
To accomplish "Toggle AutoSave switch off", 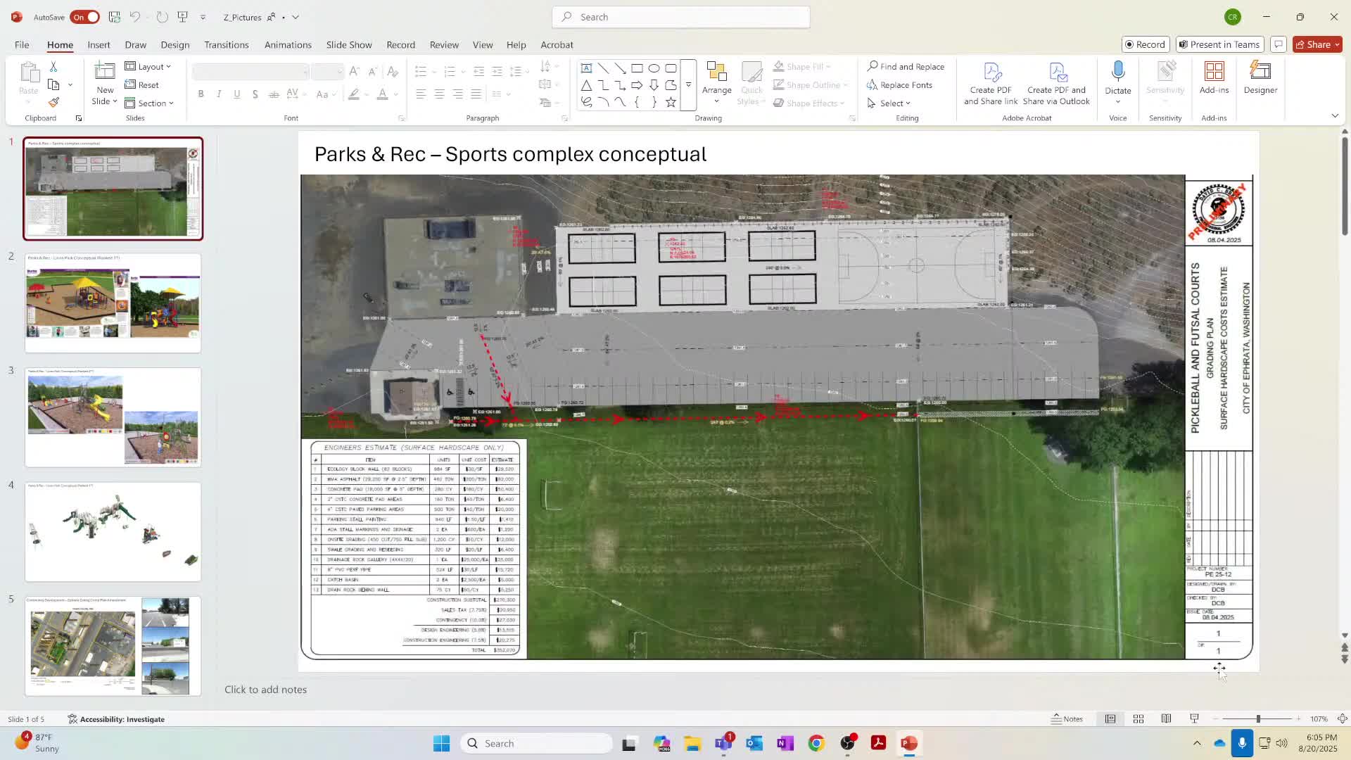I will point(84,17).
